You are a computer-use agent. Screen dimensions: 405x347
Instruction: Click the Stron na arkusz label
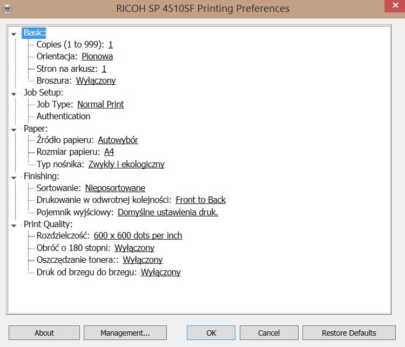pos(67,69)
